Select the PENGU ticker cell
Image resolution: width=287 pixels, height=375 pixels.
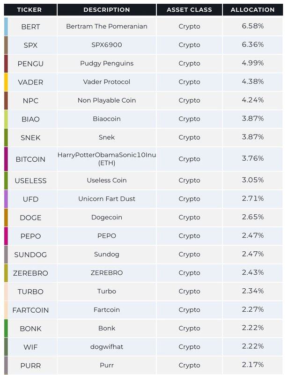30,64
